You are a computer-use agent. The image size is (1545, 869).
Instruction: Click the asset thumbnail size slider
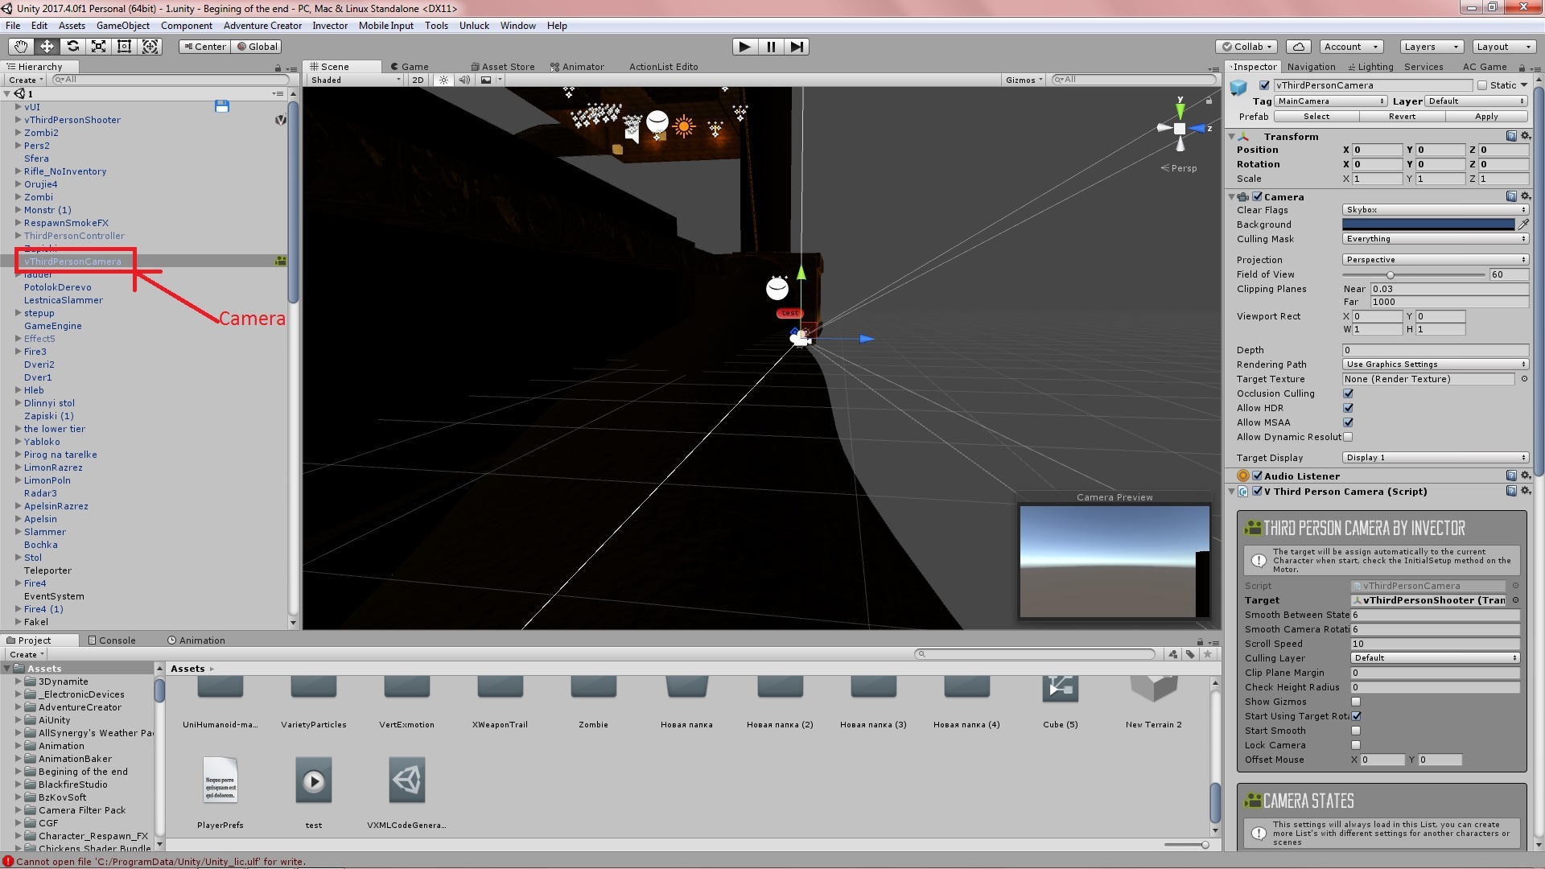click(1187, 845)
